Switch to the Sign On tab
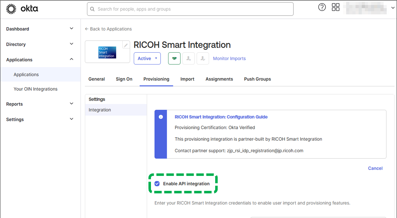 pos(124,79)
